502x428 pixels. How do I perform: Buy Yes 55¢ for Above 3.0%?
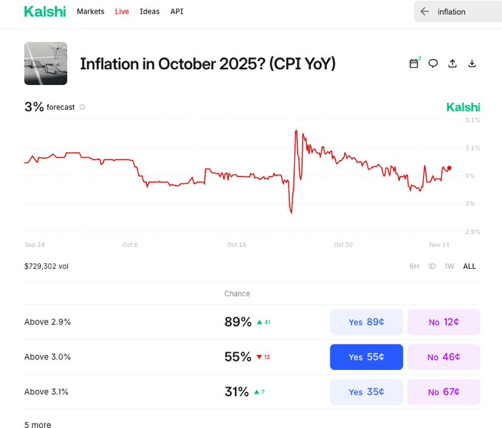coord(366,357)
